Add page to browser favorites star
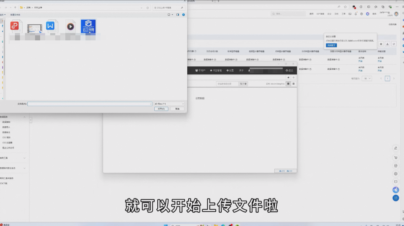This screenshot has width=404, height=226. tap(345, 7)
